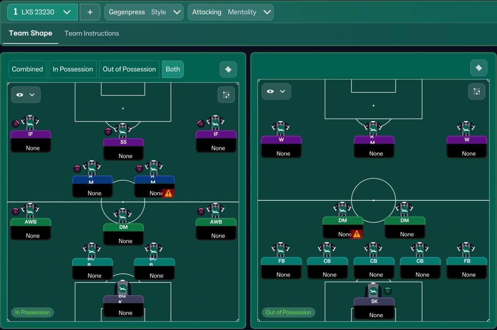Screen dimensions: 497x330
Task: Click the pitch icon in the right panel header
Action: coord(479,68)
